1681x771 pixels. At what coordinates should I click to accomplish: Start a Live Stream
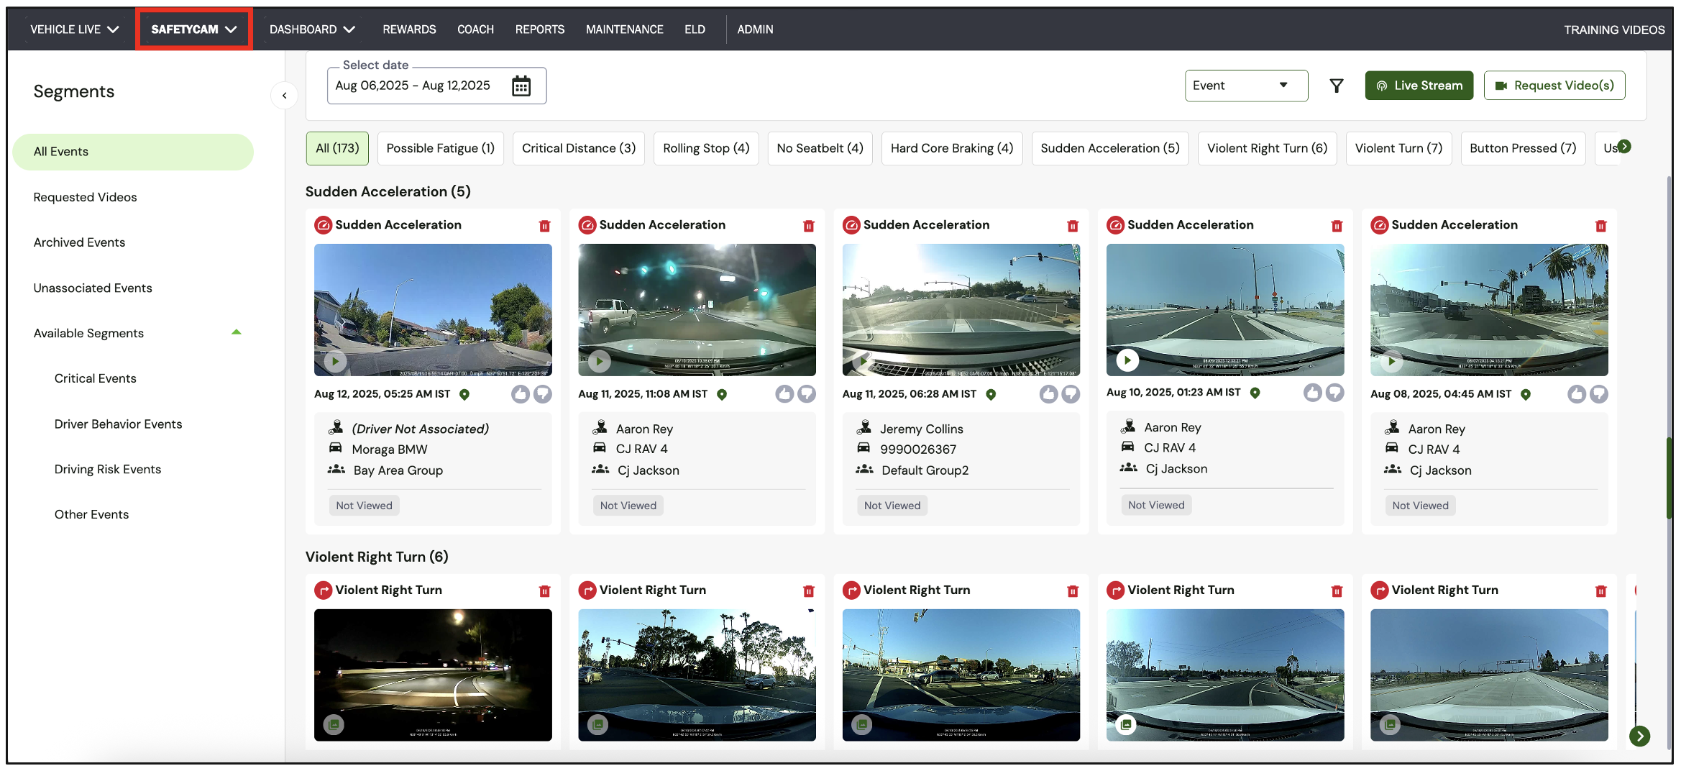[1419, 86]
